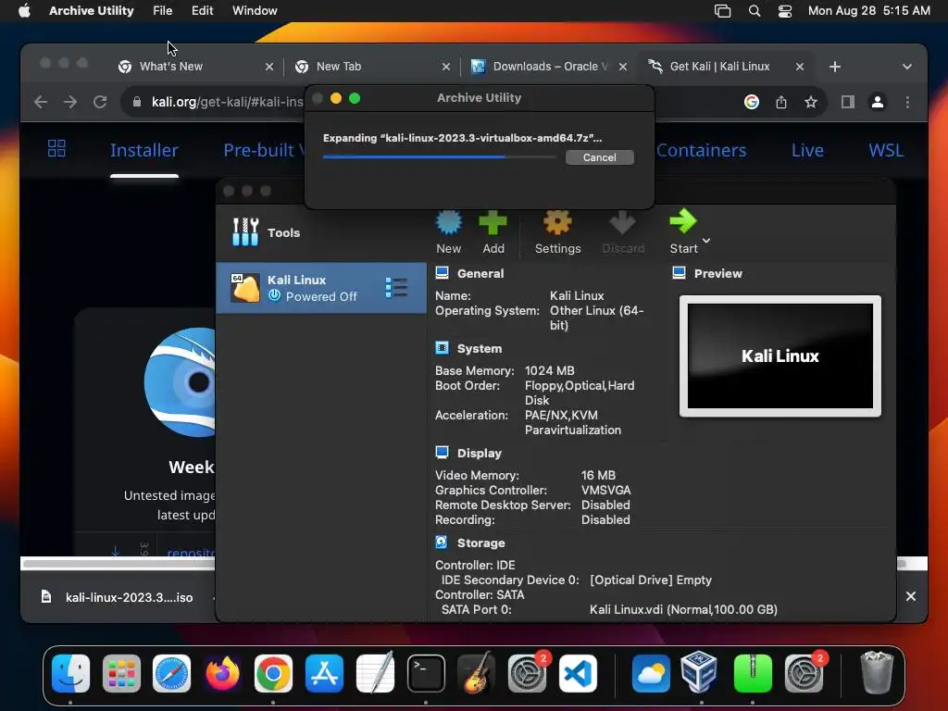Open Archive Utility from the Dock

(x=753, y=674)
